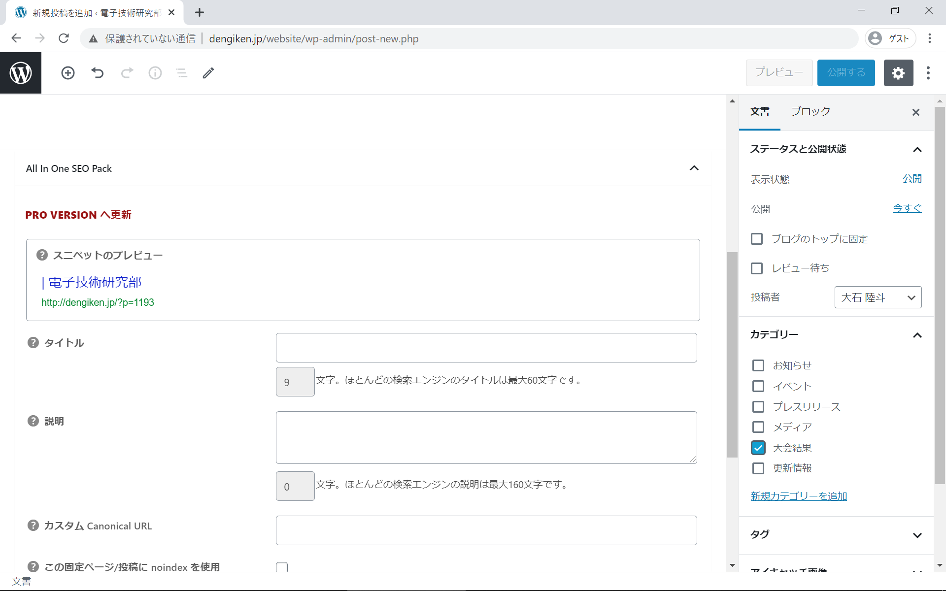Tick the 更新情報 category
Viewport: 946px width, 591px height.
pyautogui.click(x=758, y=468)
